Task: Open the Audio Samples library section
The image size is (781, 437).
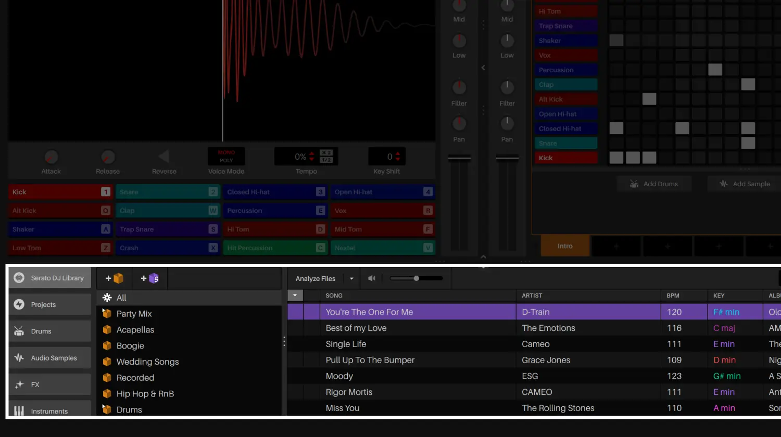Action: coord(50,358)
